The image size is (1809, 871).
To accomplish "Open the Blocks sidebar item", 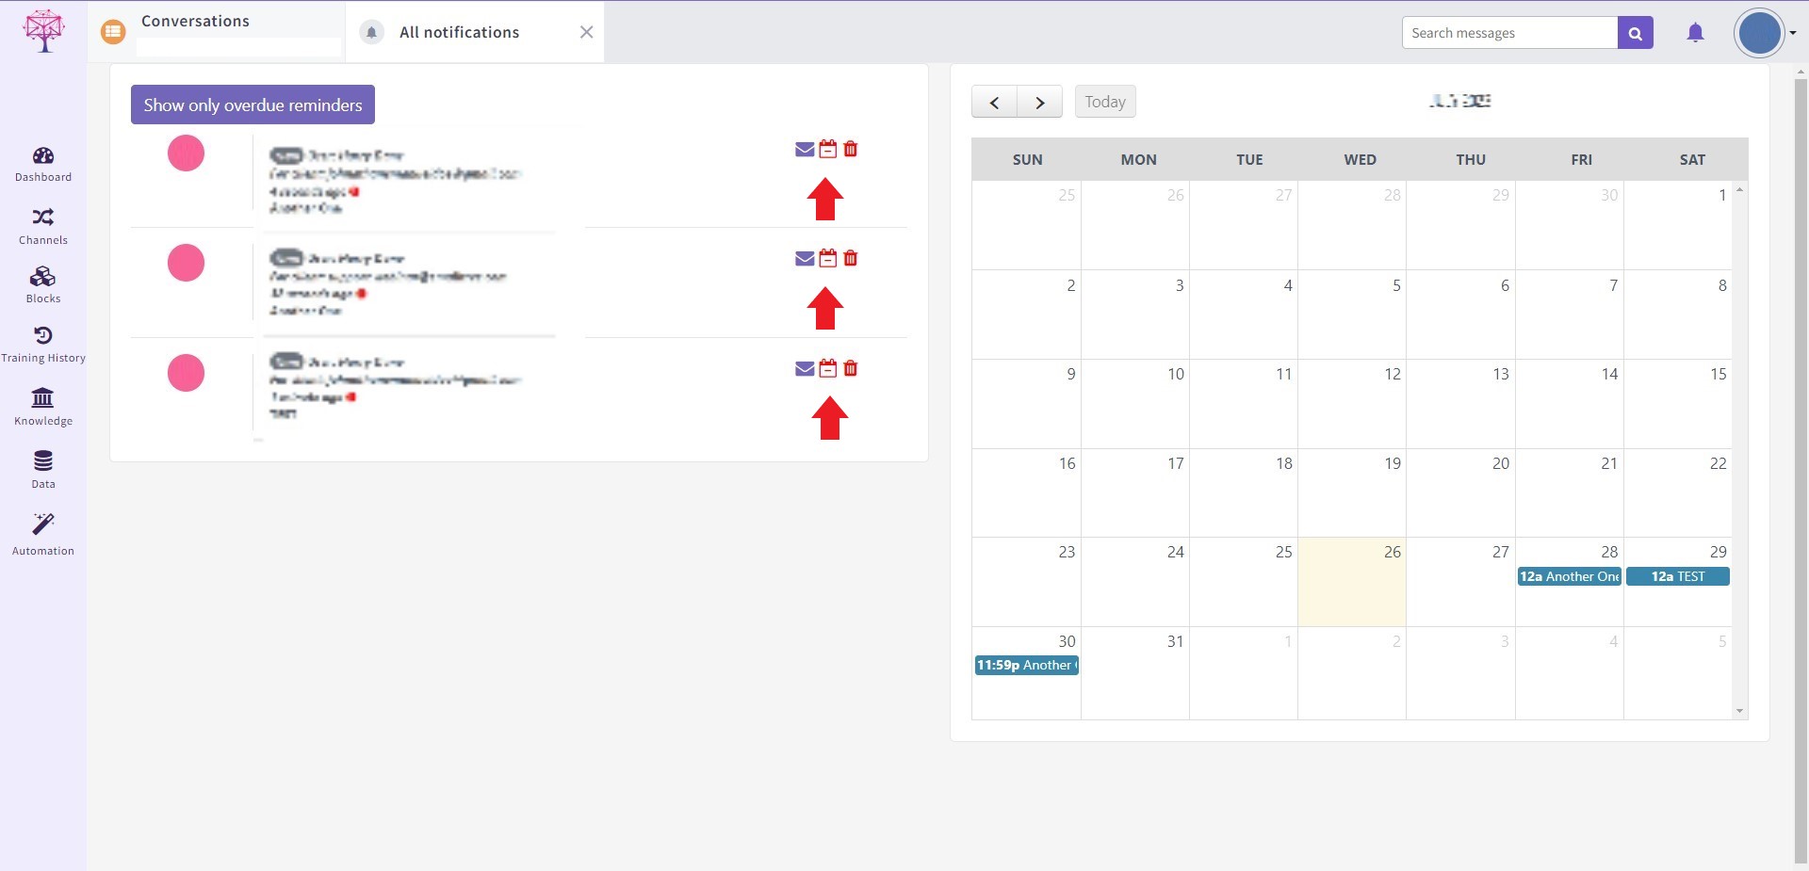I will 43,285.
